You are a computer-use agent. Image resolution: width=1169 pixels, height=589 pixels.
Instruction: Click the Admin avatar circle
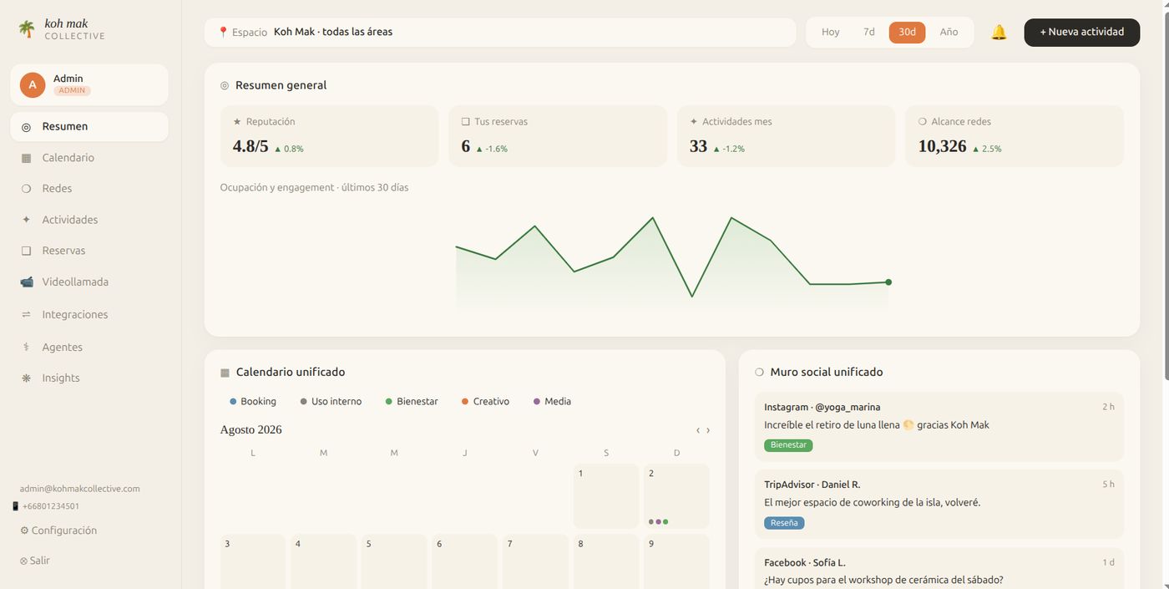coord(33,84)
